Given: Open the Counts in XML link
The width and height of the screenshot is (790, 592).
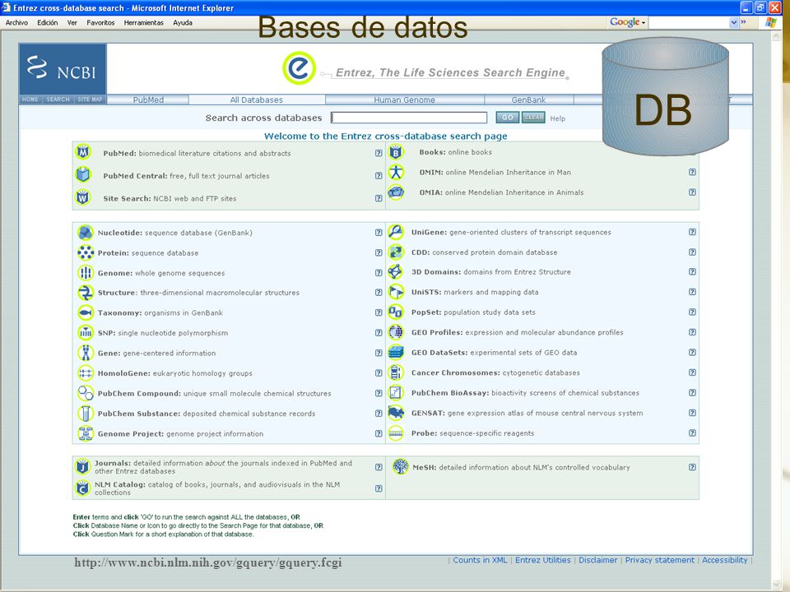Looking at the screenshot, I should [x=480, y=560].
